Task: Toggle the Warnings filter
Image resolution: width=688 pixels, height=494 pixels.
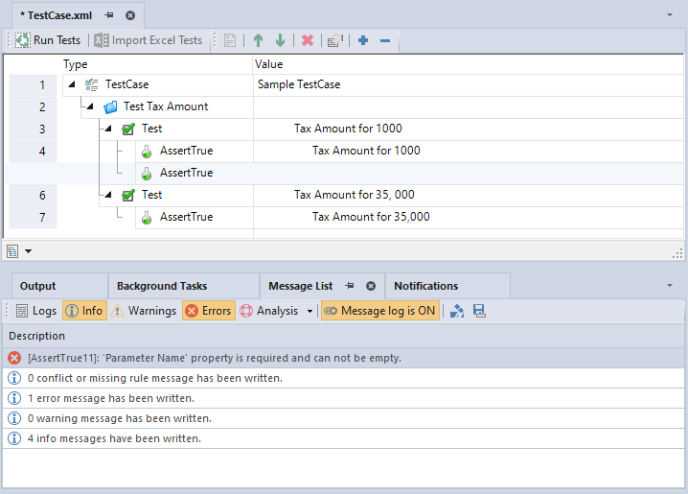Action: point(144,311)
